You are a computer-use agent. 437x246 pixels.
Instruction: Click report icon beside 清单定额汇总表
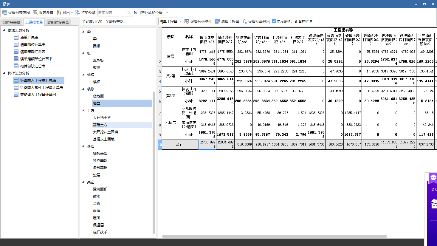click(16, 52)
